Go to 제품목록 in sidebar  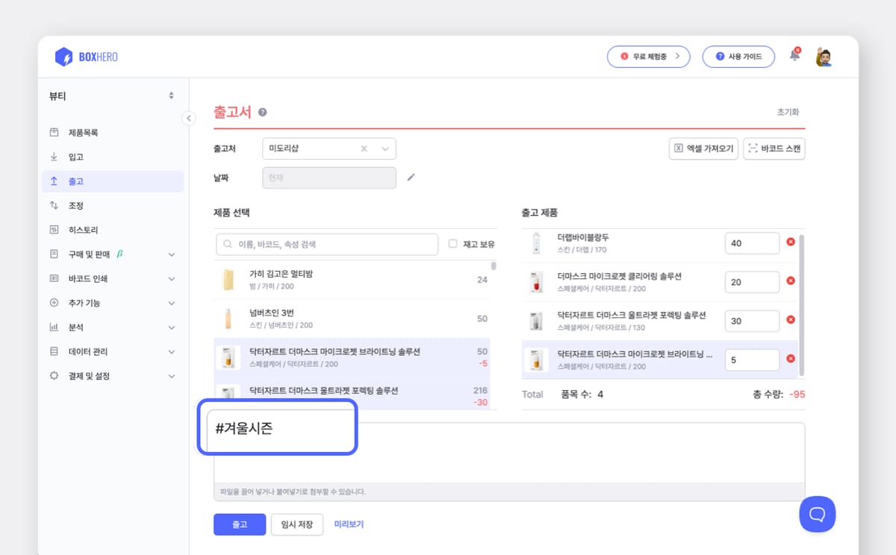pyautogui.click(x=83, y=133)
